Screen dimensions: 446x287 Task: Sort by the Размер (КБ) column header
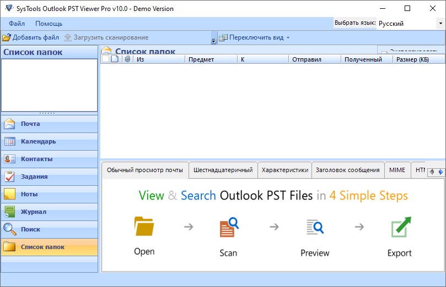tap(418, 59)
